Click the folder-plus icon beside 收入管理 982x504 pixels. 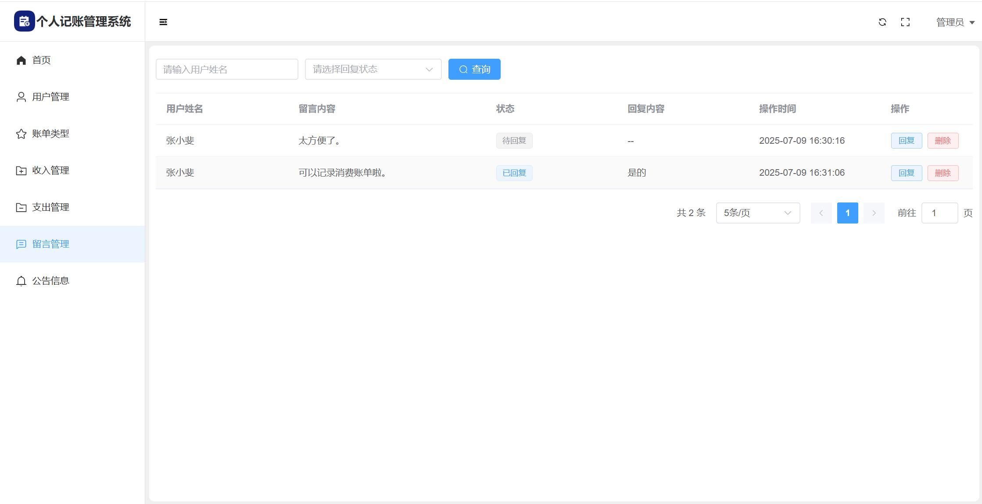pos(21,170)
